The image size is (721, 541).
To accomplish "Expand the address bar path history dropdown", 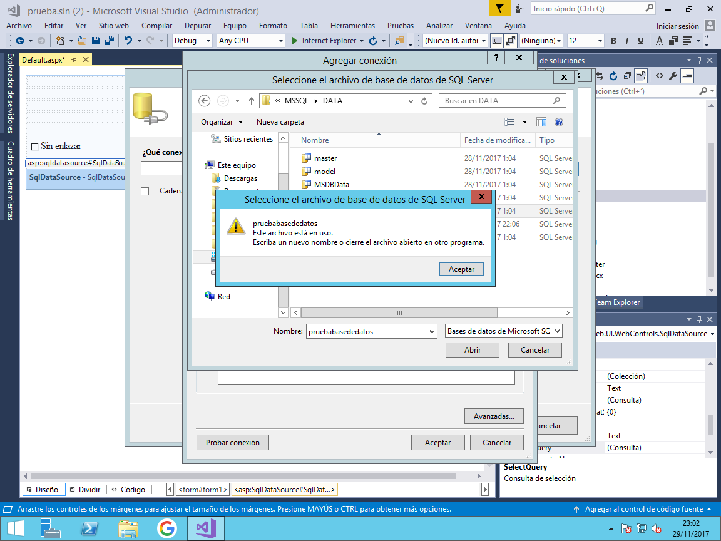I will 411,101.
